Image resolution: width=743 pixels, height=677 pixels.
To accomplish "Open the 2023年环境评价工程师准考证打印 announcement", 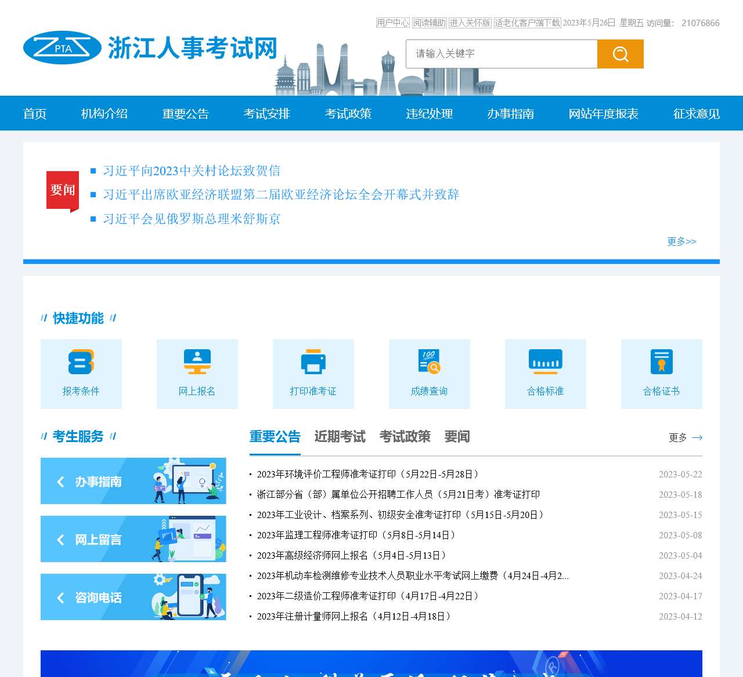I will click(368, 475).
